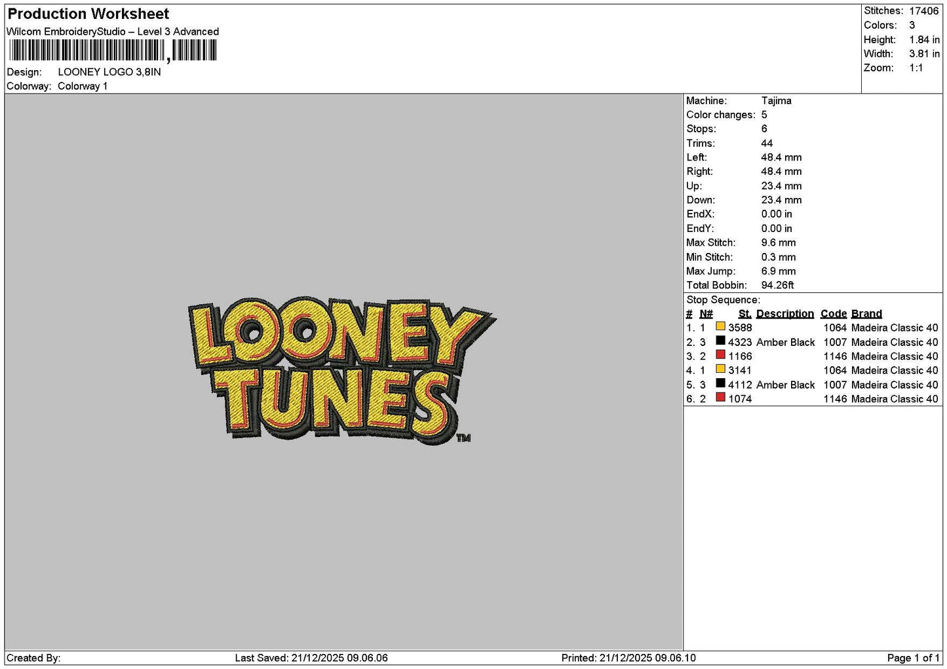Image resolution: width=947 pixels, height=669 pixels.
Task: Click stitch count 1166 in stop 3
Action: point(741,356)
